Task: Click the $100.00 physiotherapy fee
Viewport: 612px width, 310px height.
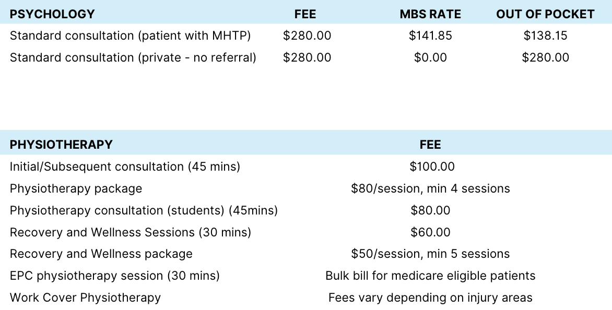Action: pyautogui.click(x=432, y=167)
